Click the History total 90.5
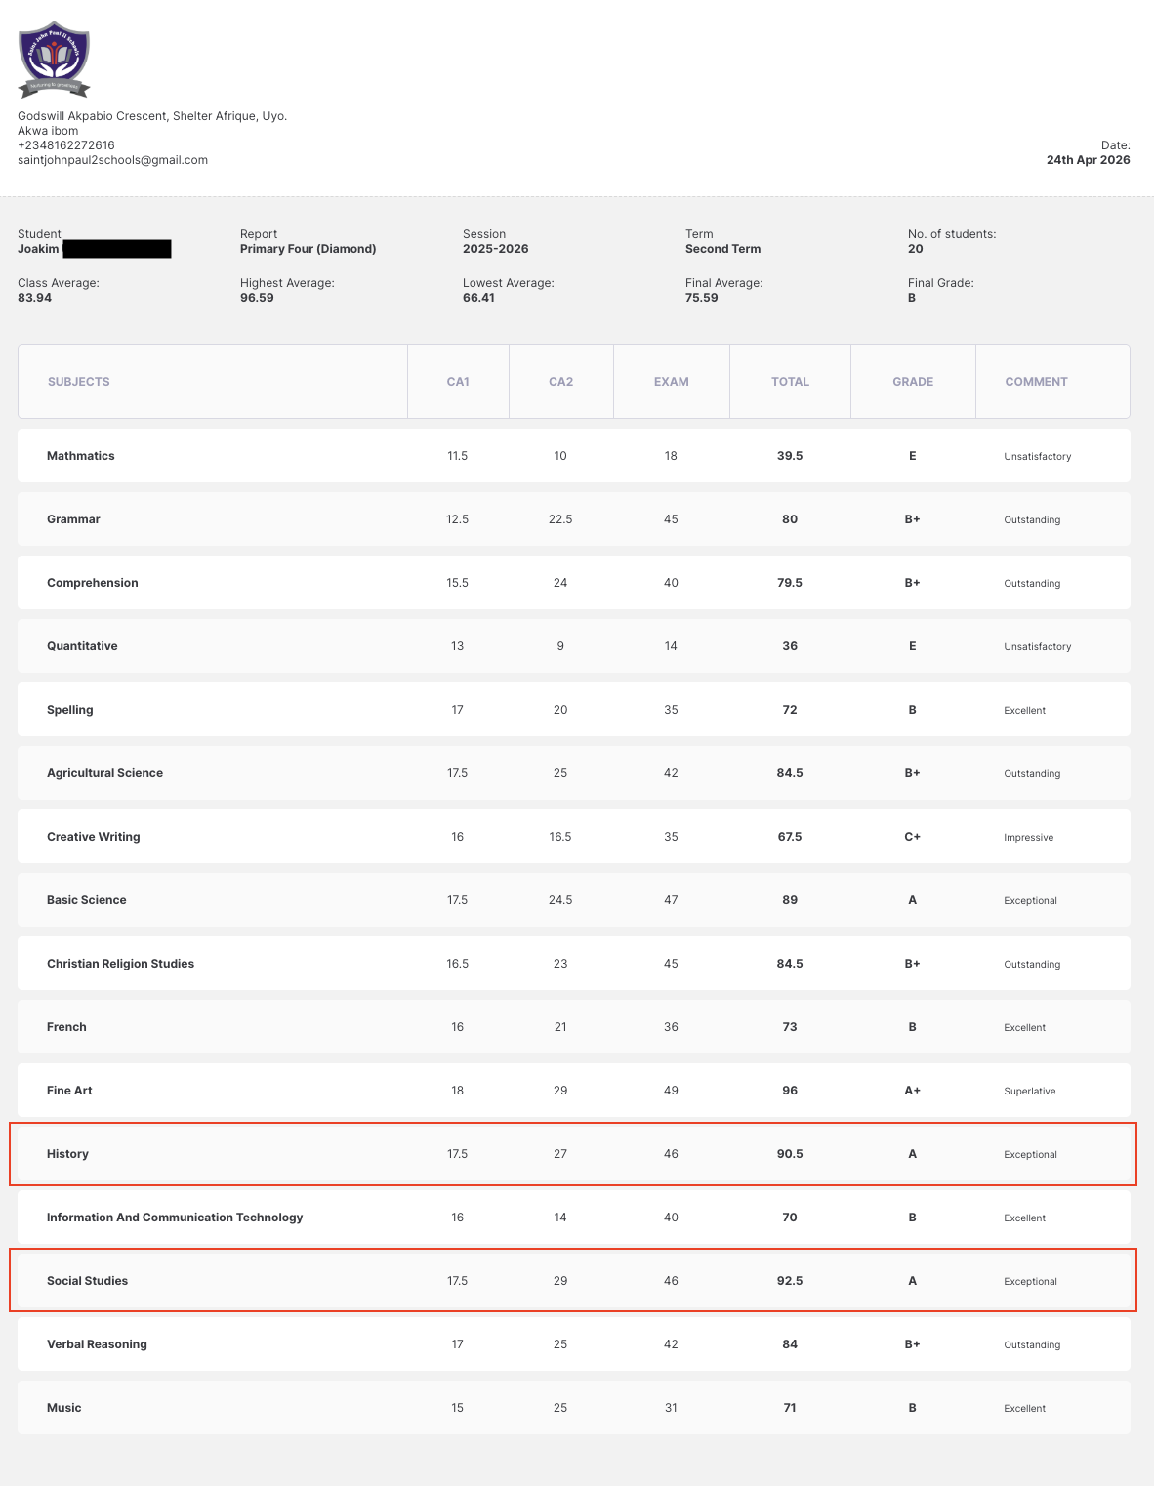This screenshot has width=1154, height=1486. tap(790, 1154)
